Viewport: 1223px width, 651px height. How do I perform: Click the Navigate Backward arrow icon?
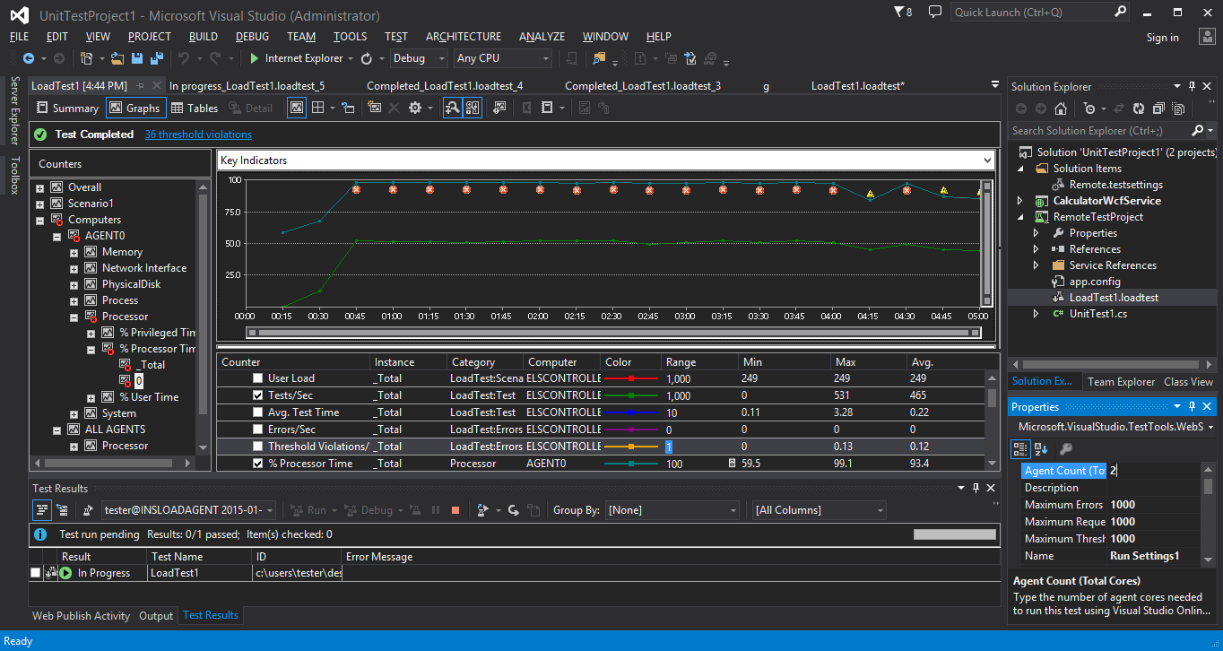pos(28,58)
